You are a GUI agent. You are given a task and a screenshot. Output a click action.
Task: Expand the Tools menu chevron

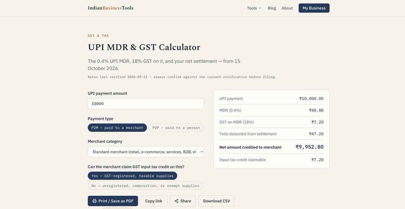coord(260,8)
